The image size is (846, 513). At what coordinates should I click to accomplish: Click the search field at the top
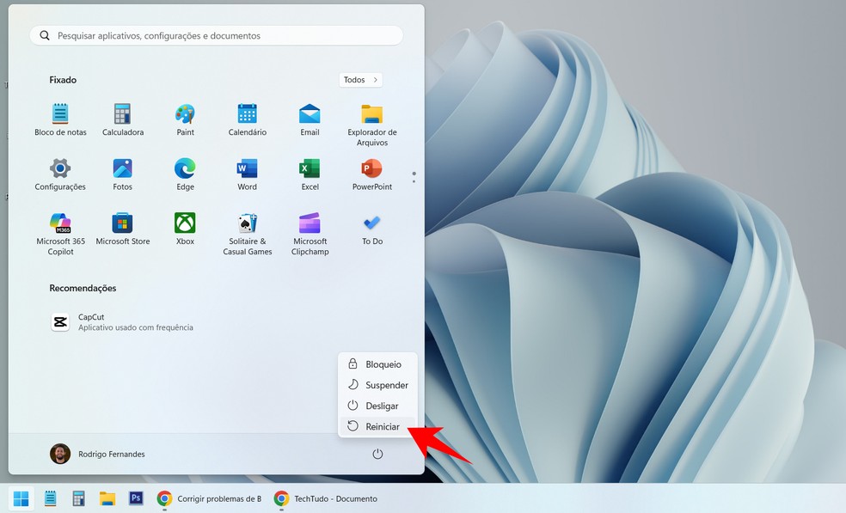(215, 35)
